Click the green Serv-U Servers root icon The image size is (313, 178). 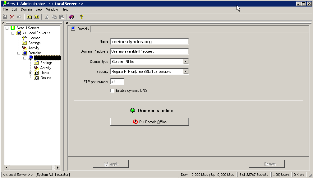tap(13, 28)
